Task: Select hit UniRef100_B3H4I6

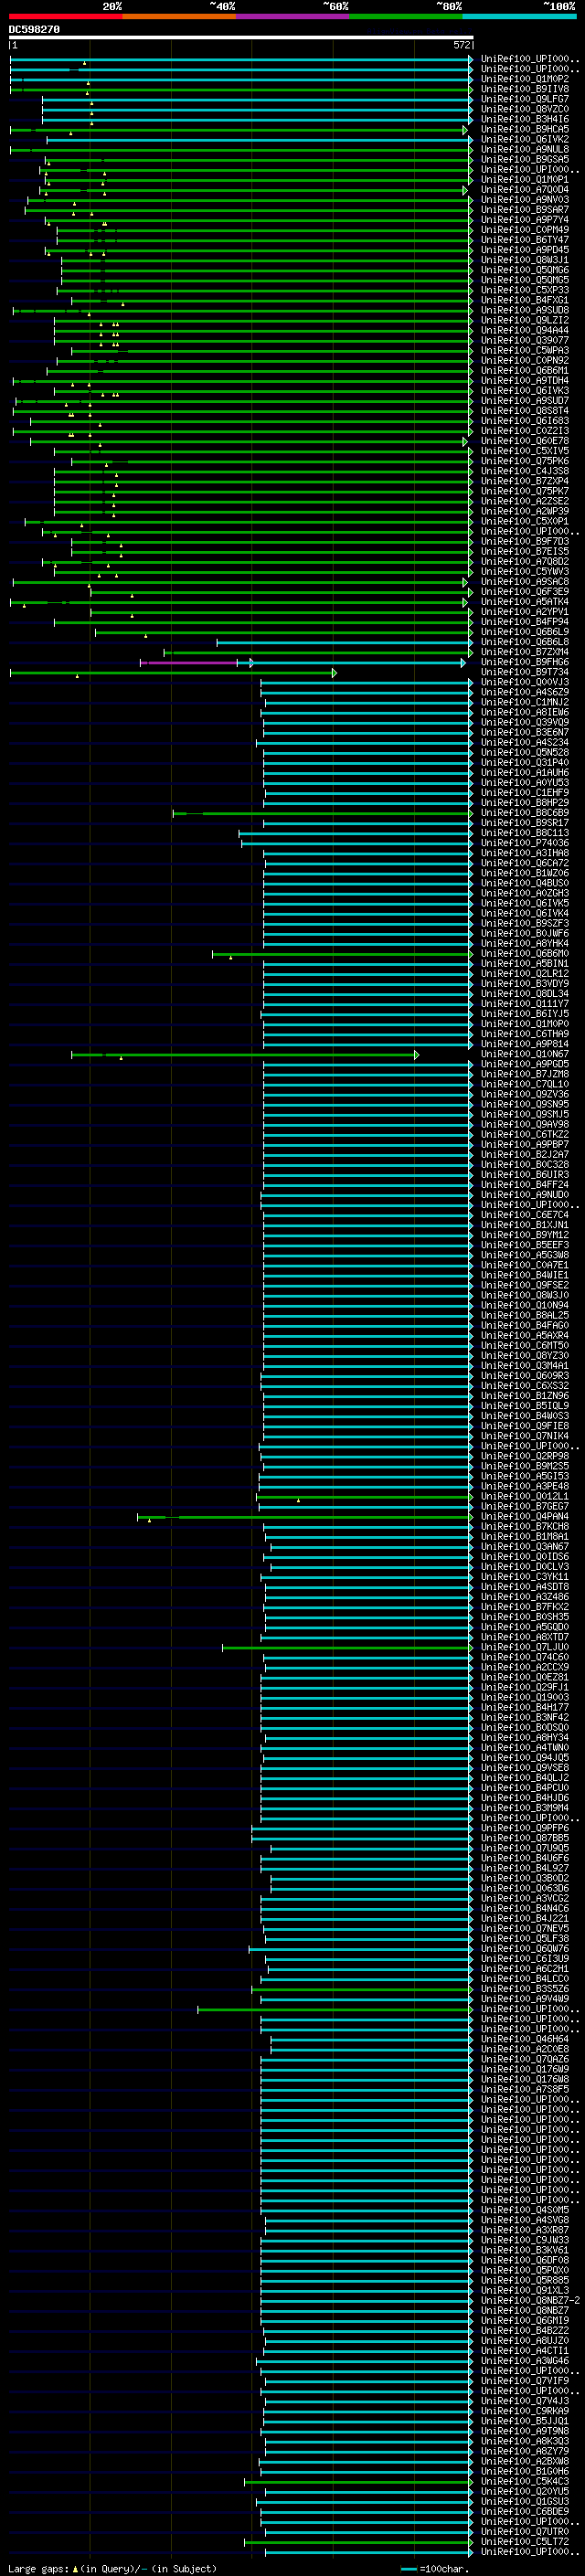Action: [x=525, y=119]
